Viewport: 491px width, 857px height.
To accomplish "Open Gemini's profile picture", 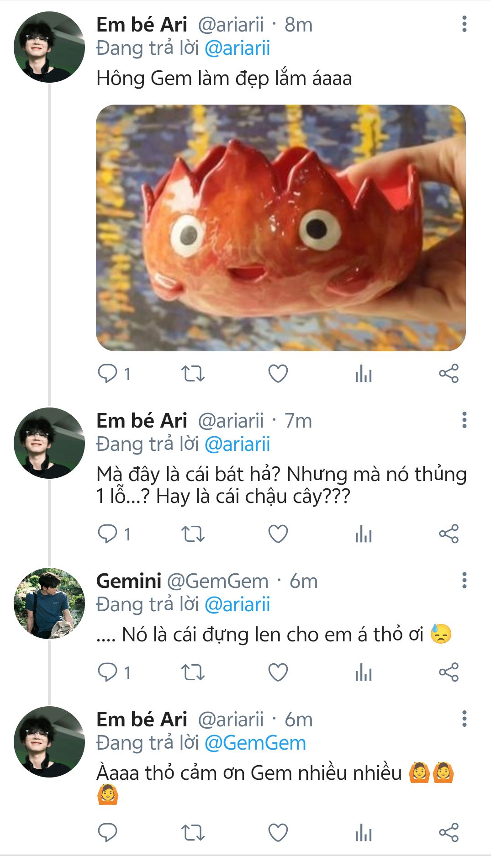I will [x=49, y=603].
